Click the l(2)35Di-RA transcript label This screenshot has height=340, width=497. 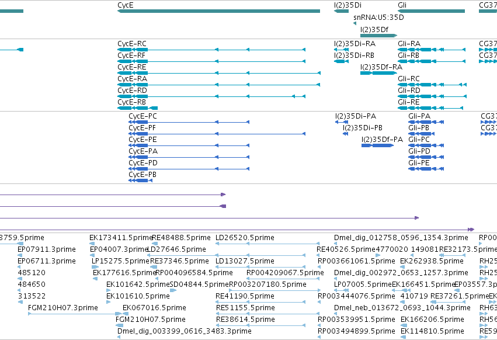coord(354,44)
